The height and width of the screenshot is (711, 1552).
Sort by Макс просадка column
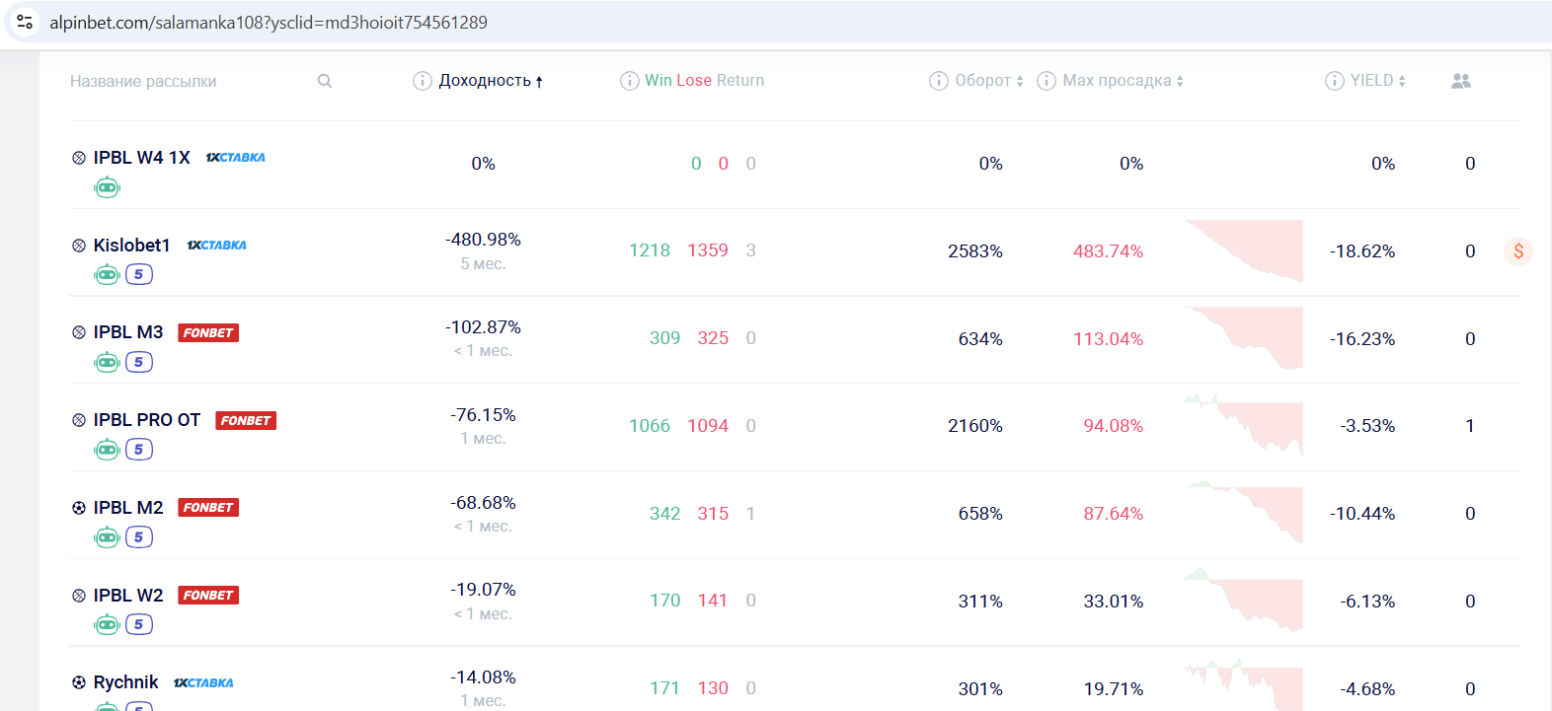pyautogui.click(x=1122, y=81)
